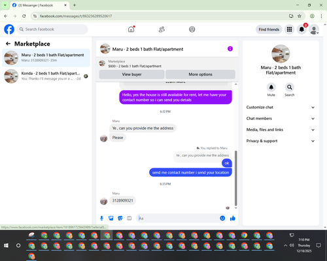The image size is (327, 261).
Task: Expand Chat members section
Action: pyautogui.click(x=281, y=119)
